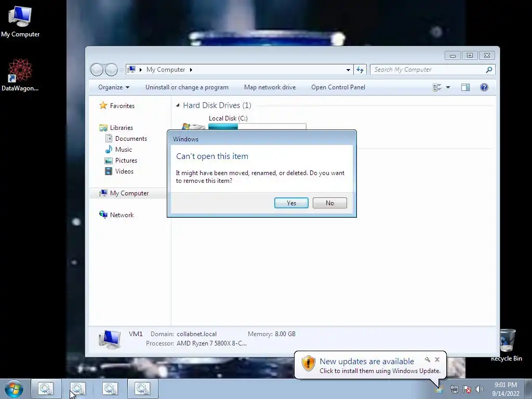This screenshot has width=532, height=399.
Task: Click the refresh button beside address bar
Action: 360,70
